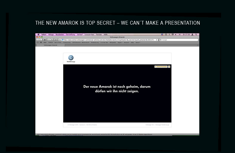235x153 pixels.
Task: Click the clock showing Di 17:18
Action: [186, 34]
